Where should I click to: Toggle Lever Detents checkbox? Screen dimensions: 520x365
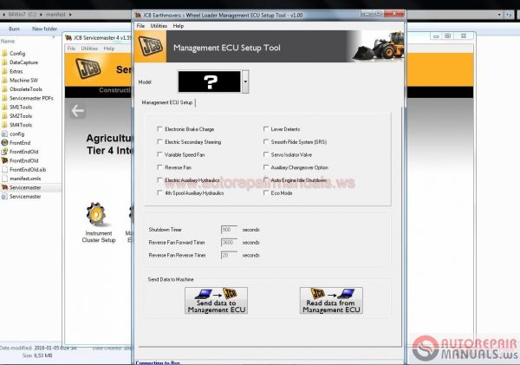pyautogui.click(x=266, y=128)
